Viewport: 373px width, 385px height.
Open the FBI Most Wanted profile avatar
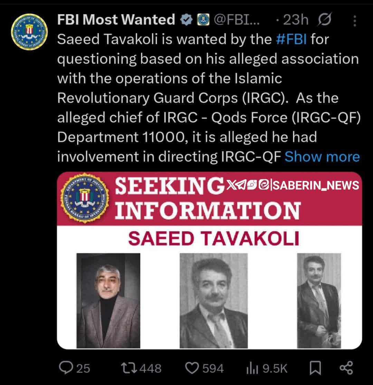29,32
